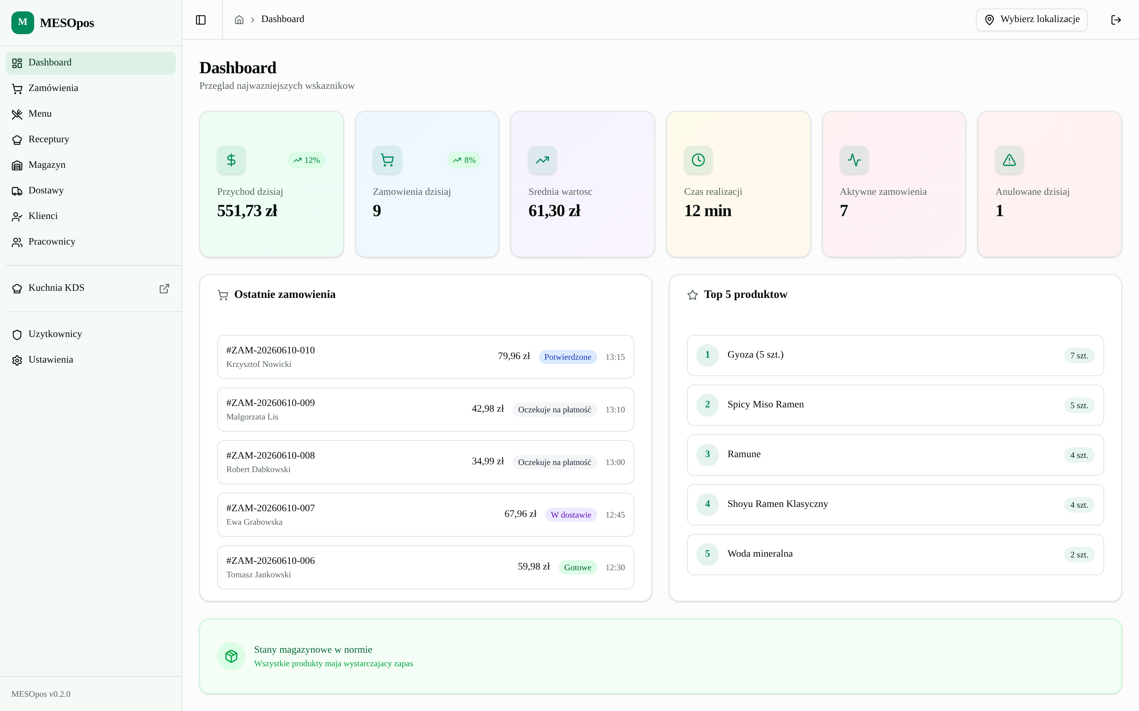Select Shoyu Ramen Klasyczny product row
Viewport: 1139px width, 711px height.
(x=895, y=505)
